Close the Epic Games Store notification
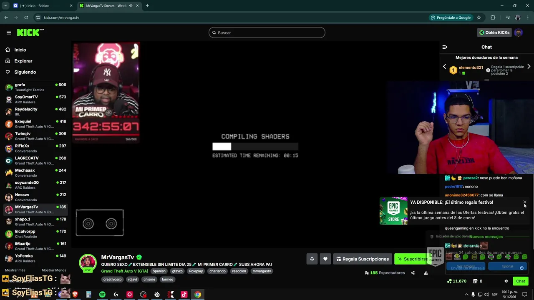 tap(525, 202)
